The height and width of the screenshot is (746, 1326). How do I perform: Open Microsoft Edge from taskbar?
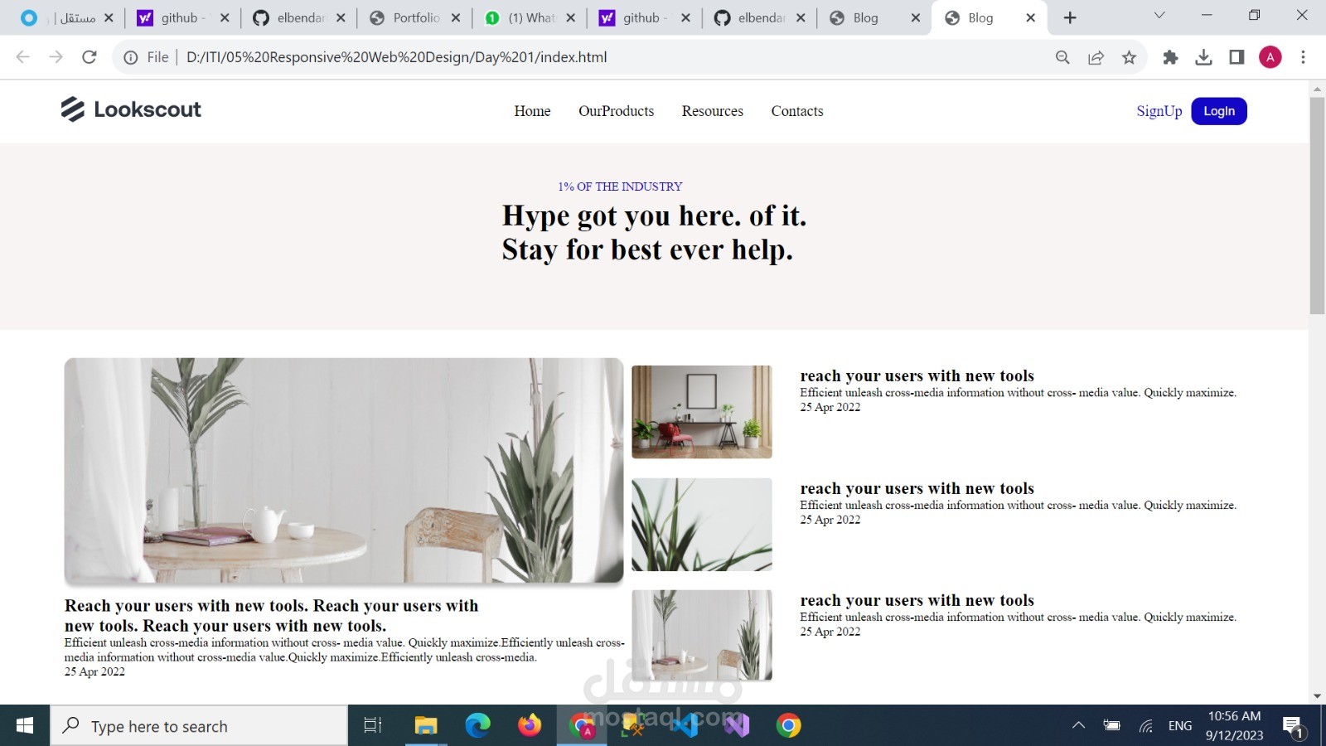point(477,726)
